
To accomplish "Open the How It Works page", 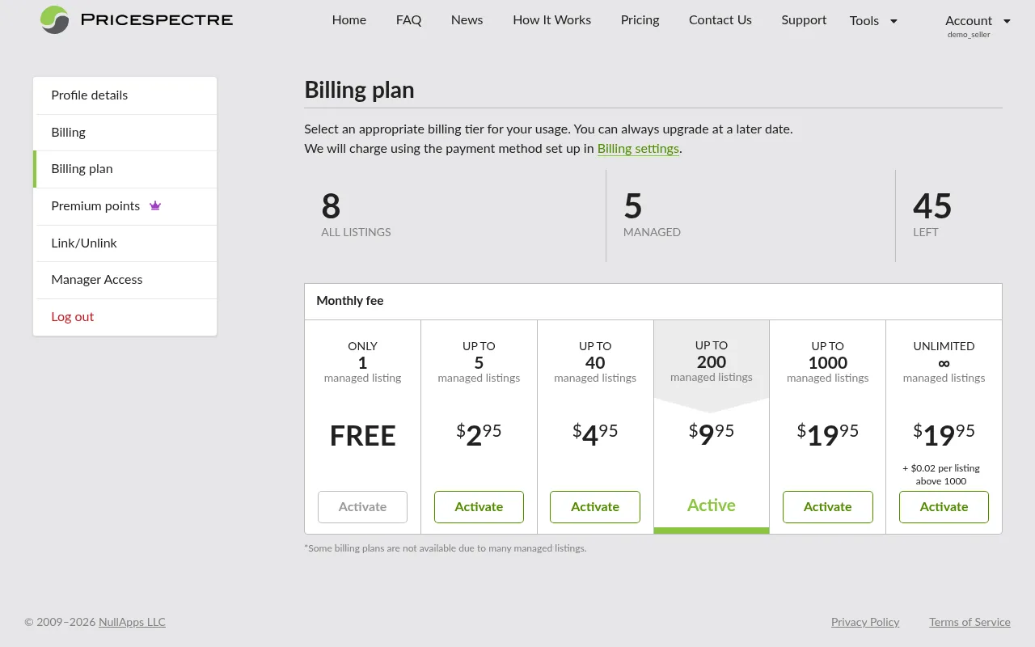I will tap(551, 20).
